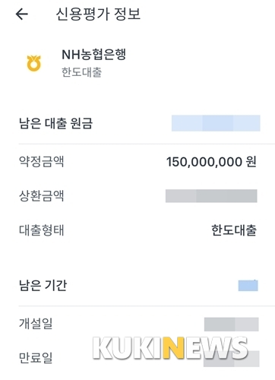Select the 신용평가 정보 page title

tap(98, 14)
